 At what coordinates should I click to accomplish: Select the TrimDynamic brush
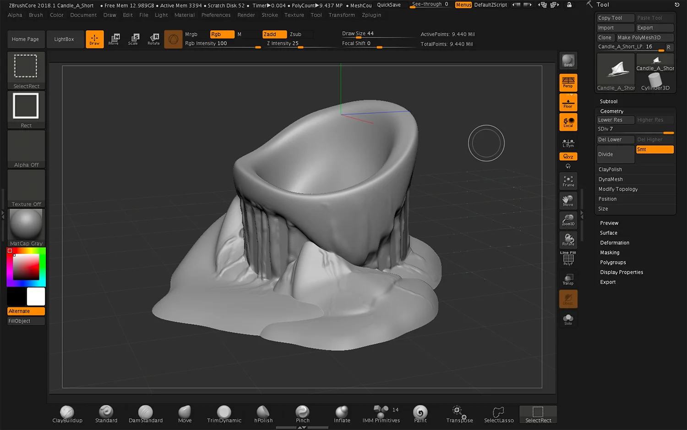224,414
